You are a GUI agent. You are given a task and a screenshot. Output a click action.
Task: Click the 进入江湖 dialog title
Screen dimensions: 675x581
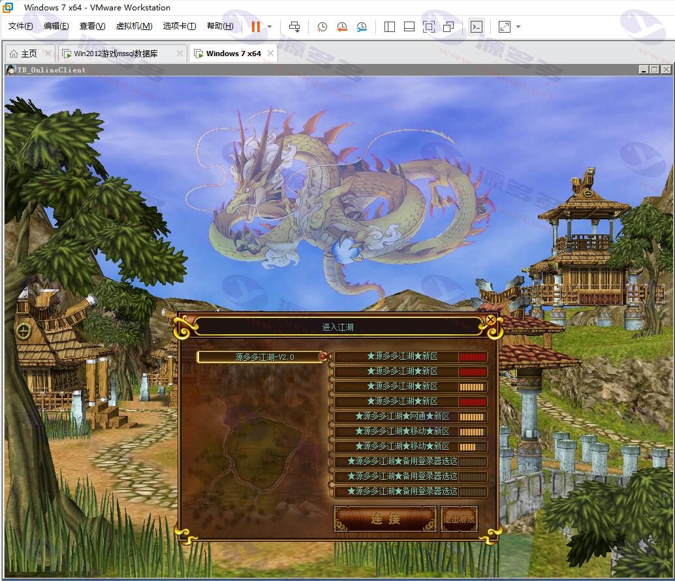pyautogui.click(x=337, y=327)
